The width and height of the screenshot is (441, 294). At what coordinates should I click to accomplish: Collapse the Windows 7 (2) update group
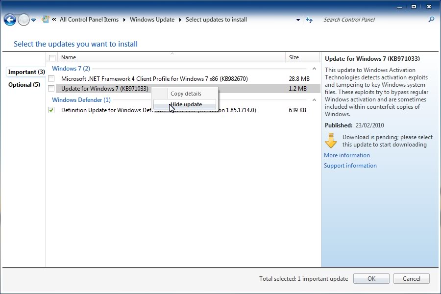click(x=315, y=68)
